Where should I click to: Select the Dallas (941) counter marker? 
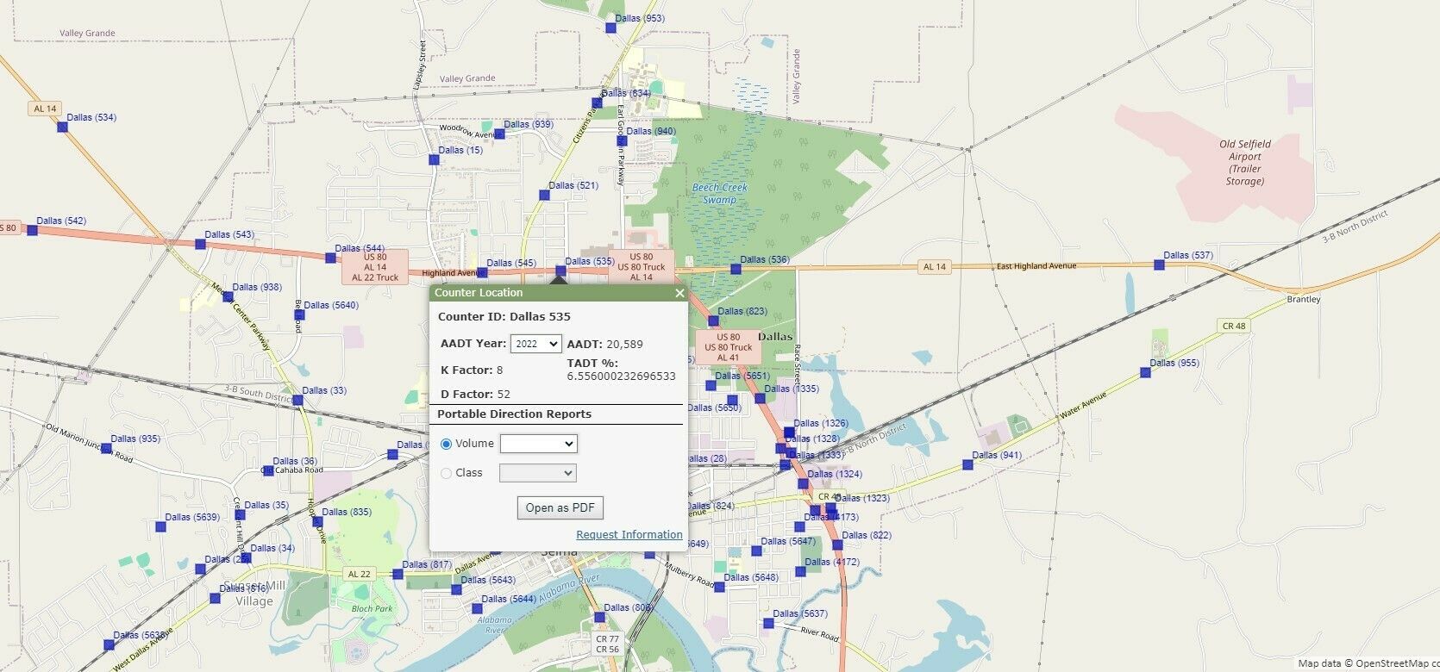[967, 464]
